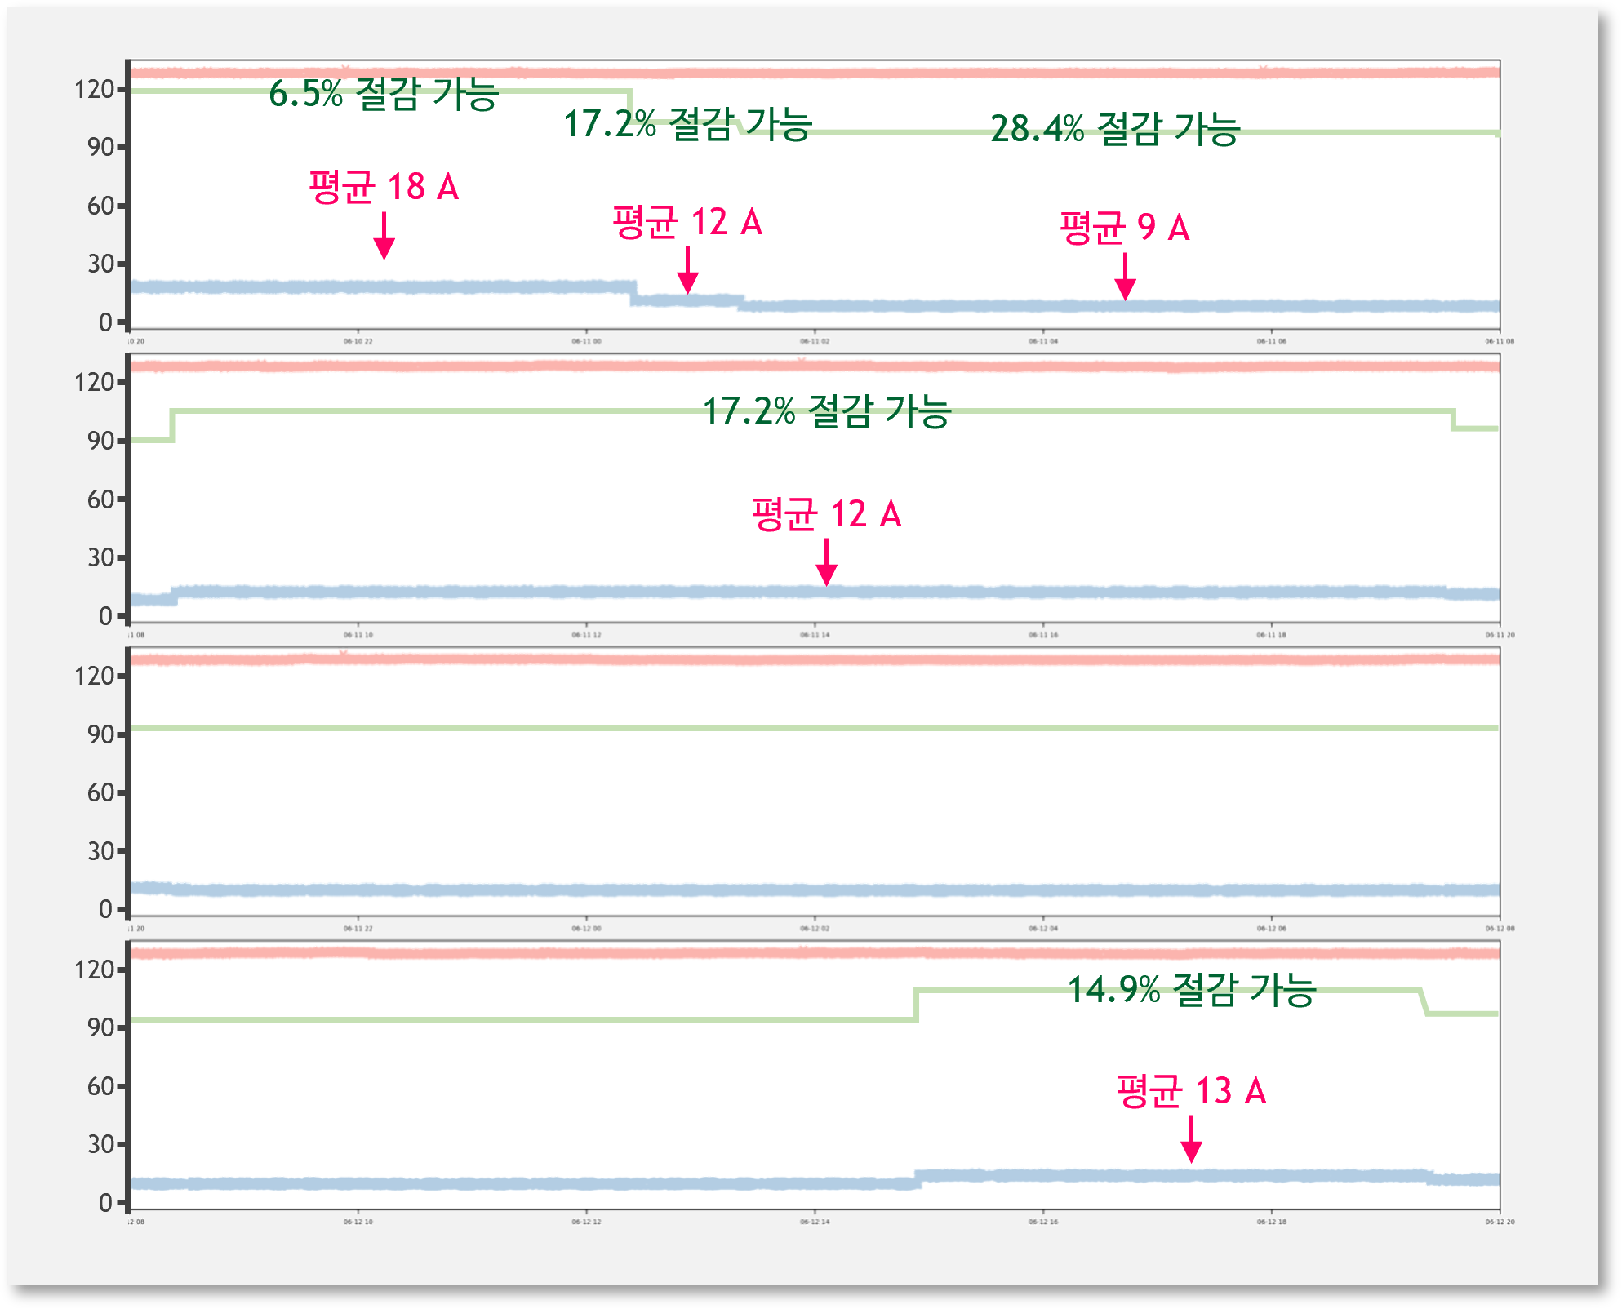Click the 17.2% 절감 가능 label in second chart
The width and height of the screenshot is (1622, 1309).
coord(826,410)
